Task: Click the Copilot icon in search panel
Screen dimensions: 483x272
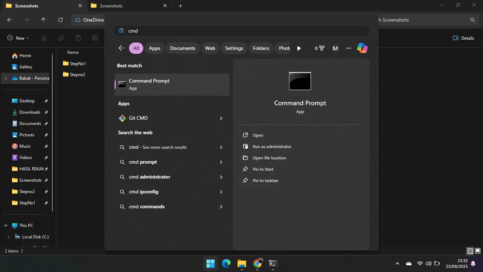Action: [x=362, y=48]
